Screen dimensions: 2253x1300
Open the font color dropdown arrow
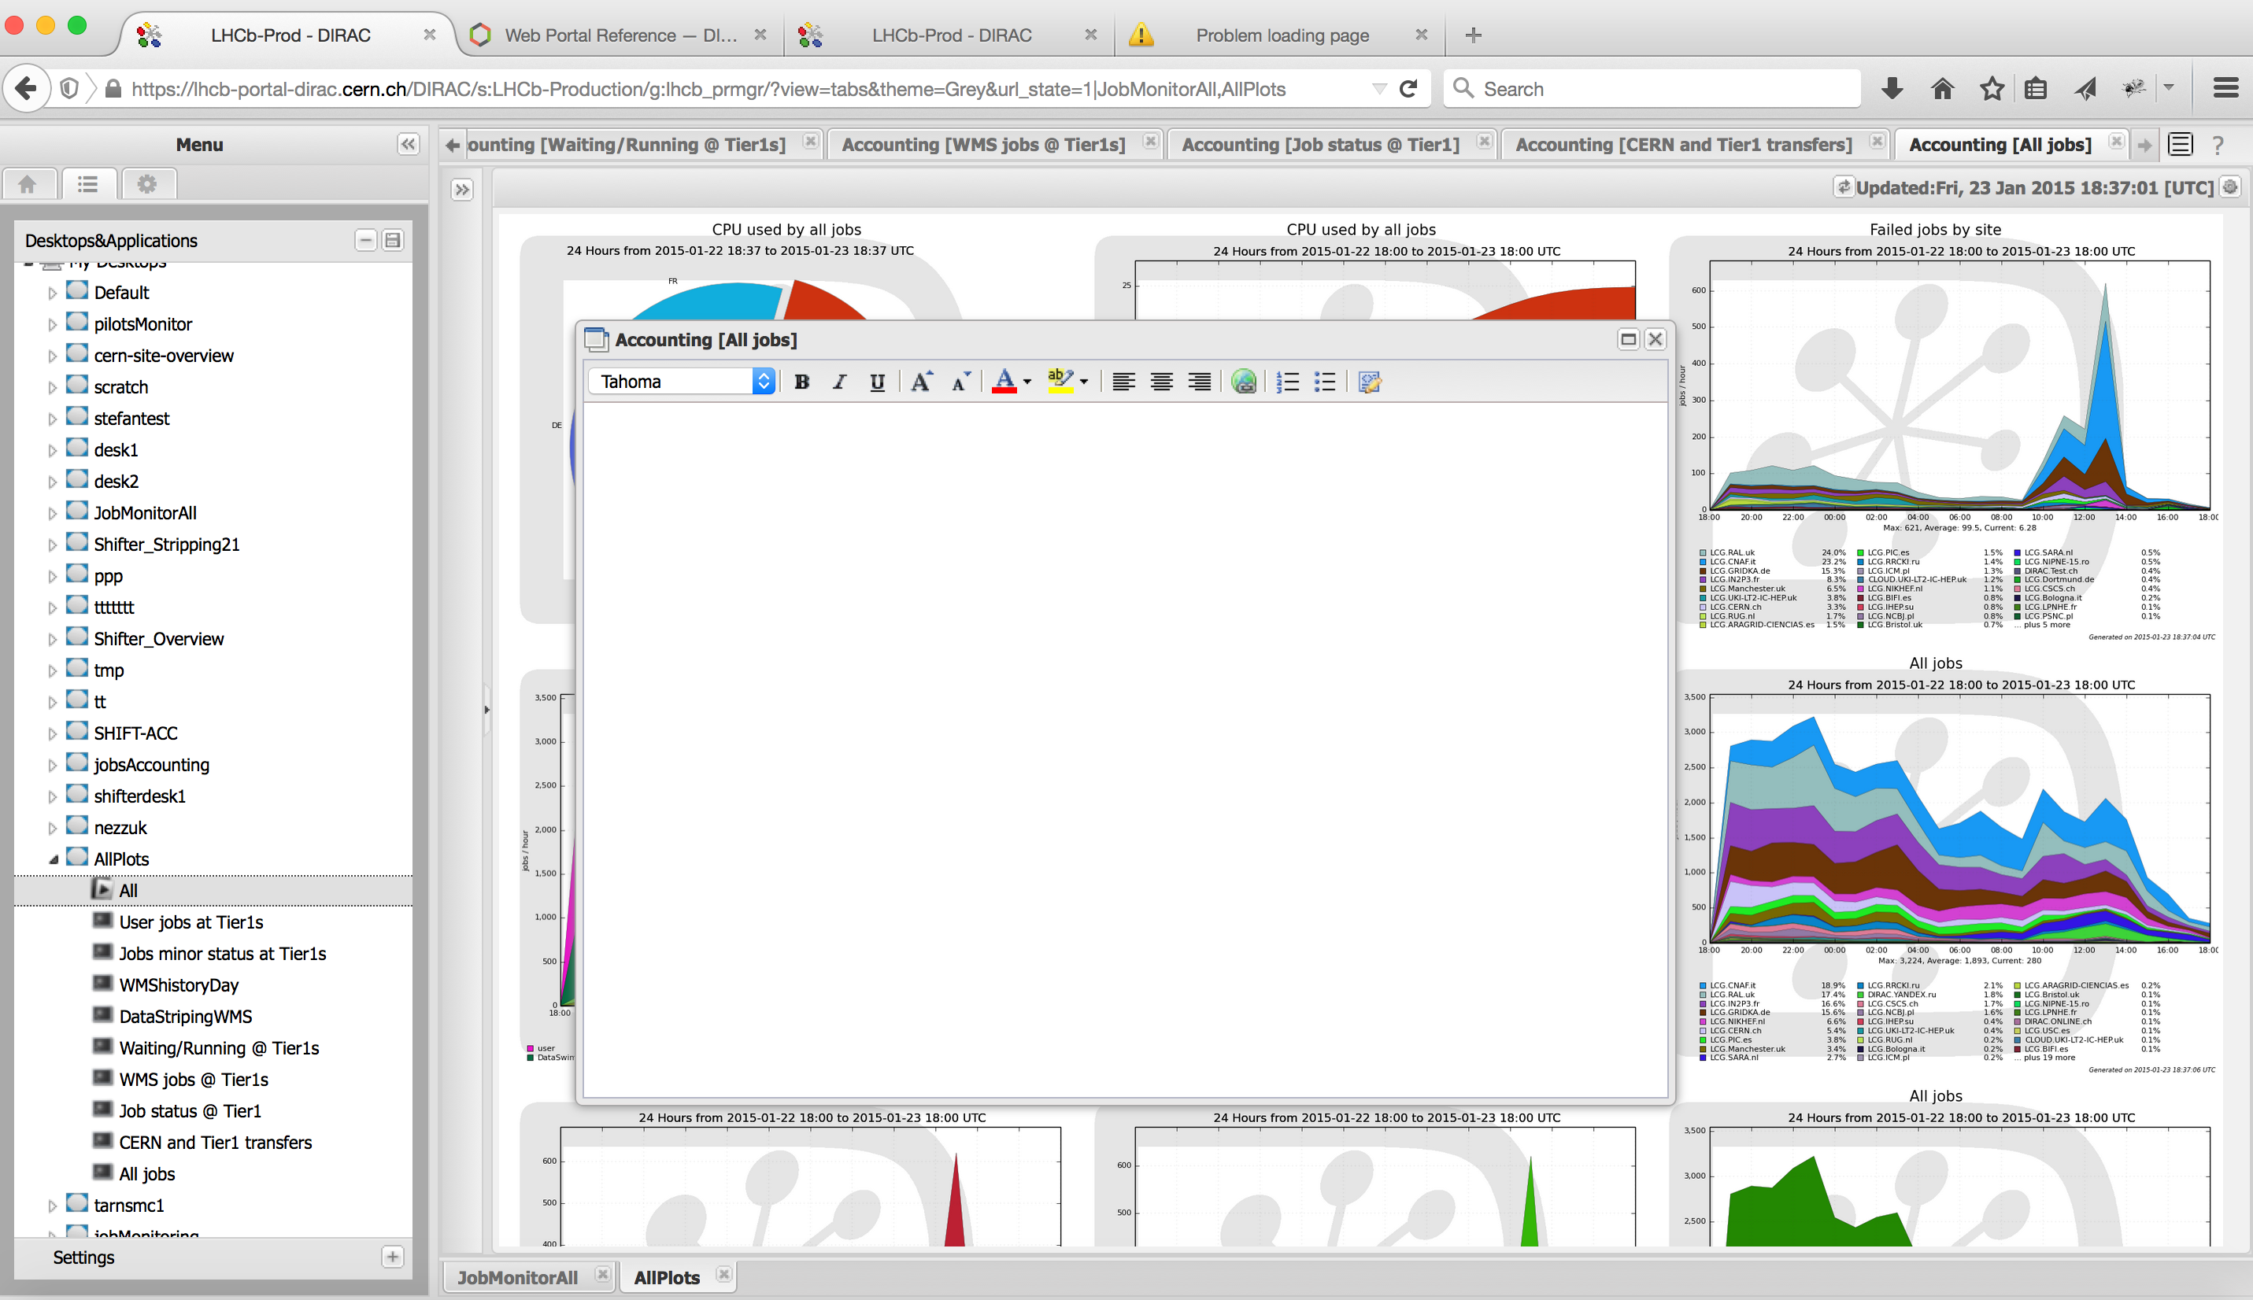(1027, 382)
